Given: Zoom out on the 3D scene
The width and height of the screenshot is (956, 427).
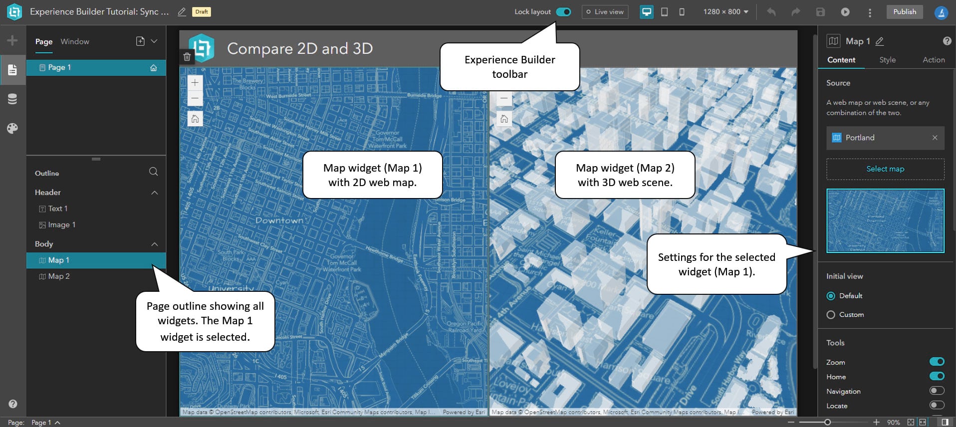Looking at the screenshot, I should point(504,98).
